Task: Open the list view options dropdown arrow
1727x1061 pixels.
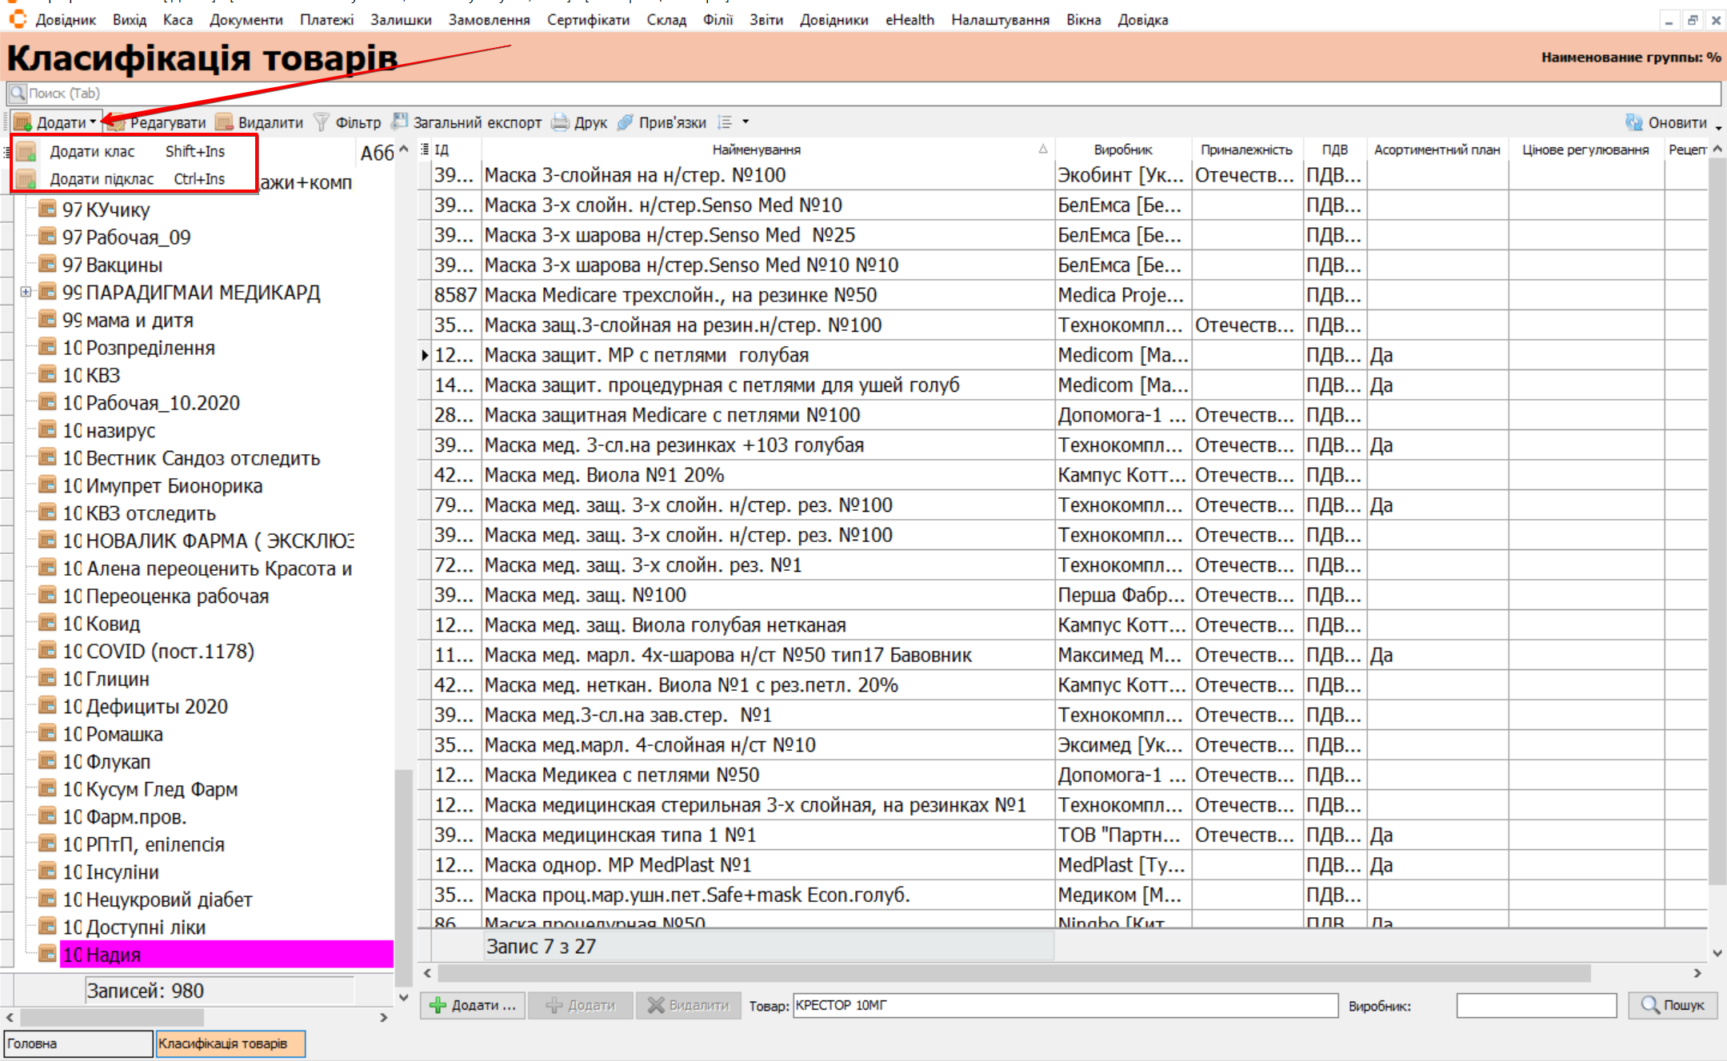Action: click(x=746, y=122)
